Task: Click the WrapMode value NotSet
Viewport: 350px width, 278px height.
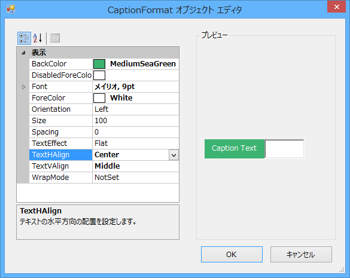Action: click(x=106, y=178)
